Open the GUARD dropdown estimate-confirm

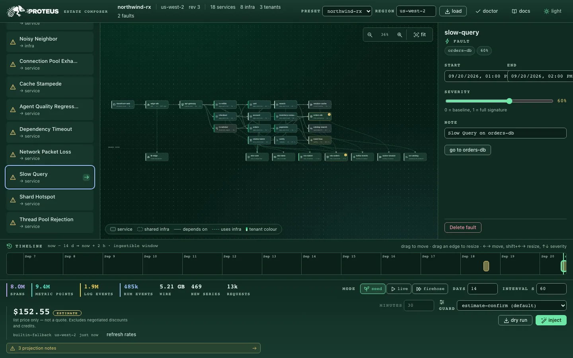tap(511, 305)
